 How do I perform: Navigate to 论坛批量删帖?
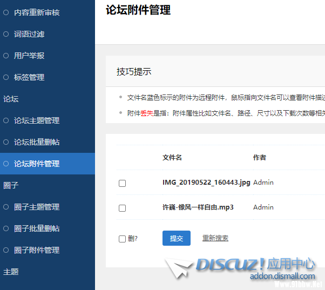click(x=36, y=142)
